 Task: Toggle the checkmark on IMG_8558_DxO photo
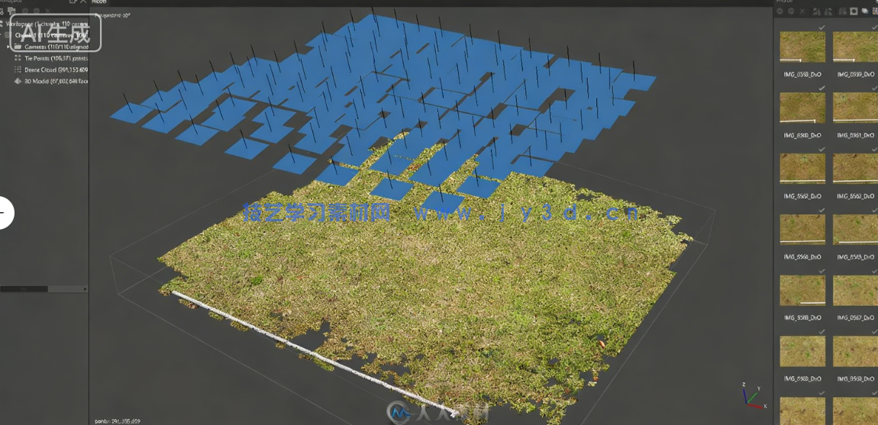pyautogui.click(x=822, y=27)
